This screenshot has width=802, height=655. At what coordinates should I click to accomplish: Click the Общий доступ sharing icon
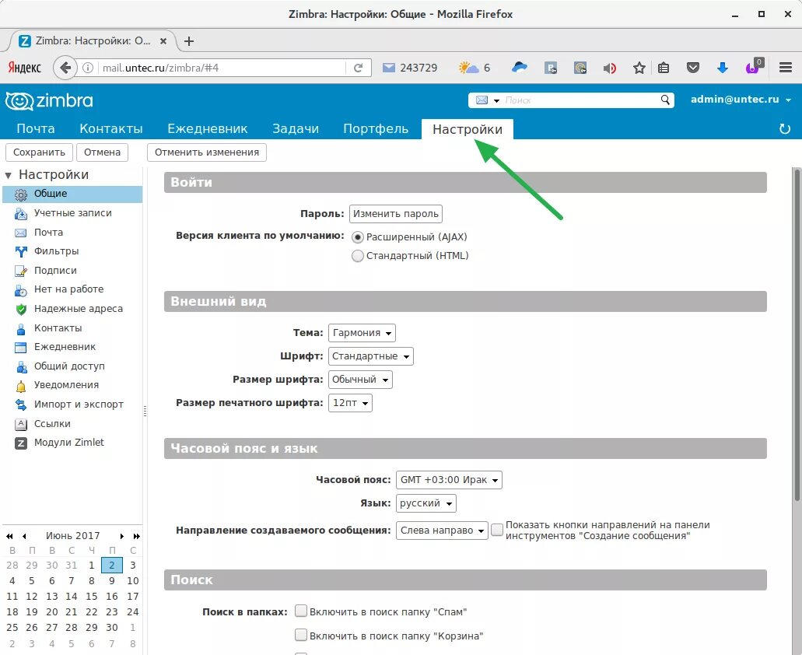(x=20, y=366)
